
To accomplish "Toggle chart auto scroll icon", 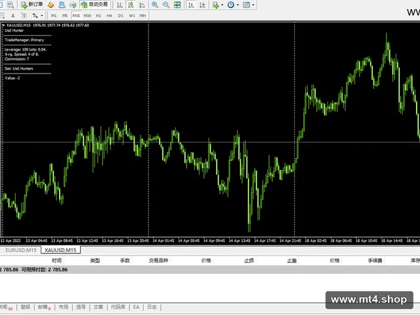I will click(x=191, y=5).
